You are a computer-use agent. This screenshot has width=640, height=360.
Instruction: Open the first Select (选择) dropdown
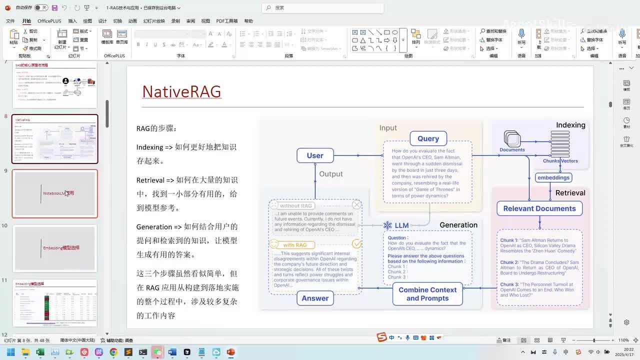(489, 48)
